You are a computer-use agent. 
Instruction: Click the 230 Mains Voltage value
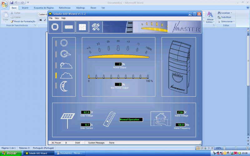180,112
